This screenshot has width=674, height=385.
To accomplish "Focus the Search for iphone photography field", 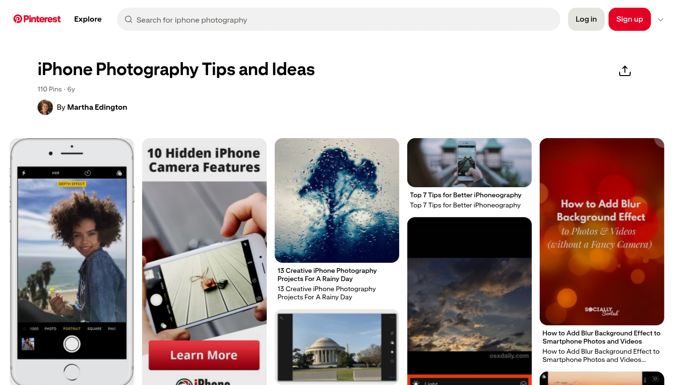I will pos(338,19).
